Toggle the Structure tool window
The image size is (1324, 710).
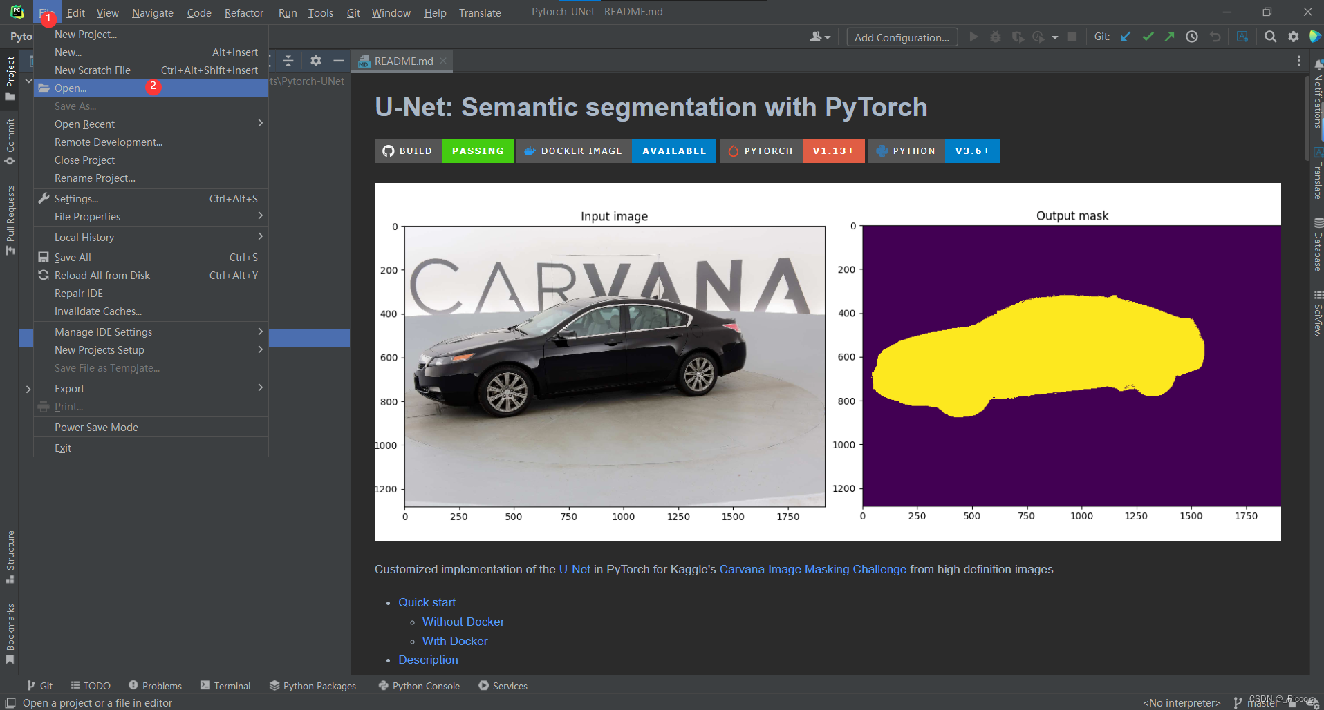click(10, 557)
